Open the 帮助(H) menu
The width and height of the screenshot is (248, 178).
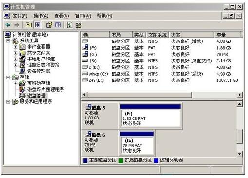click(104, 16)
